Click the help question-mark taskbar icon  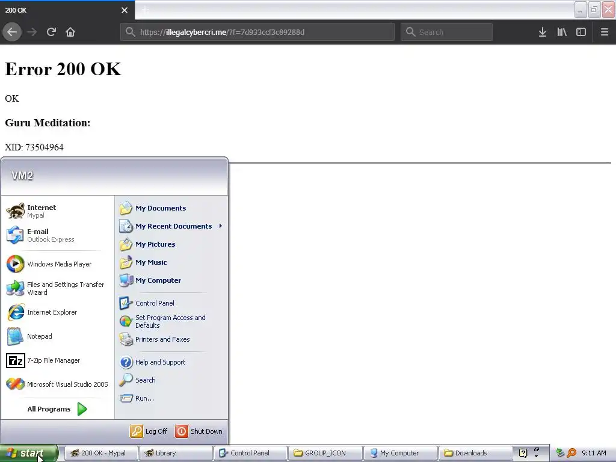[x=523, y=453]
